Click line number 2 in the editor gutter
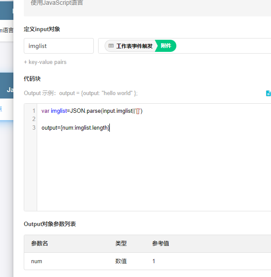Screen dimensions: 271x277 tap(34, 119)
